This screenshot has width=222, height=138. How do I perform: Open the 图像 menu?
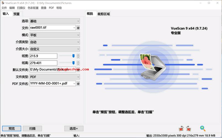[44, 8]
